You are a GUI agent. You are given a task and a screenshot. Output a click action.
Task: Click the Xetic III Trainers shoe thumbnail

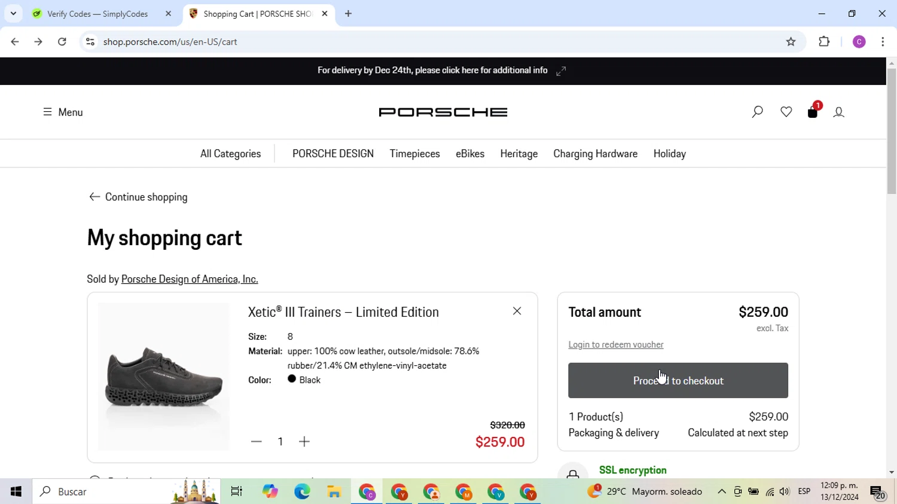(164, 377)
